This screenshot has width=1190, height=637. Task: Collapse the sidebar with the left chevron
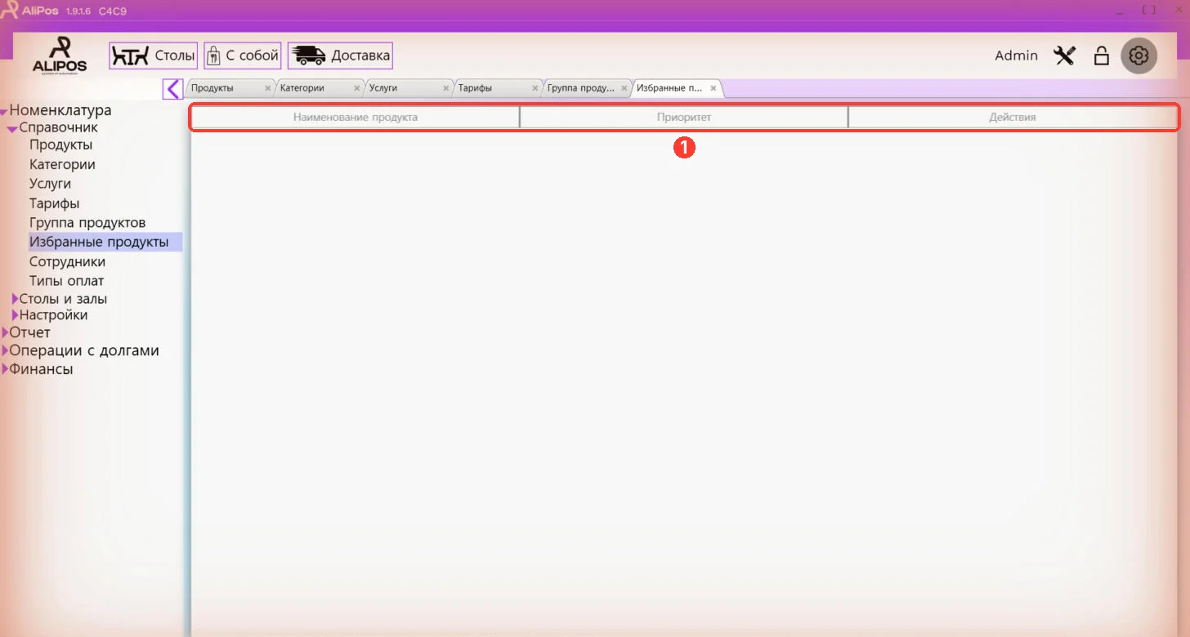172,88
